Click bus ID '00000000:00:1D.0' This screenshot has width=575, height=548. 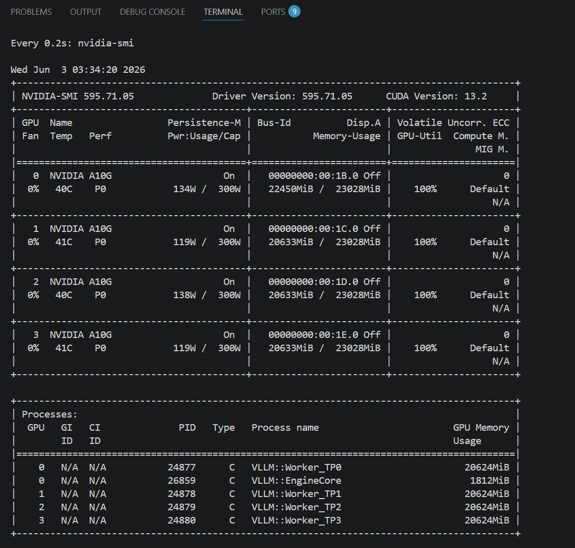tap(313, 282)
